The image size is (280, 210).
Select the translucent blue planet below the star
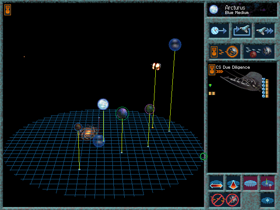[99, 141]
